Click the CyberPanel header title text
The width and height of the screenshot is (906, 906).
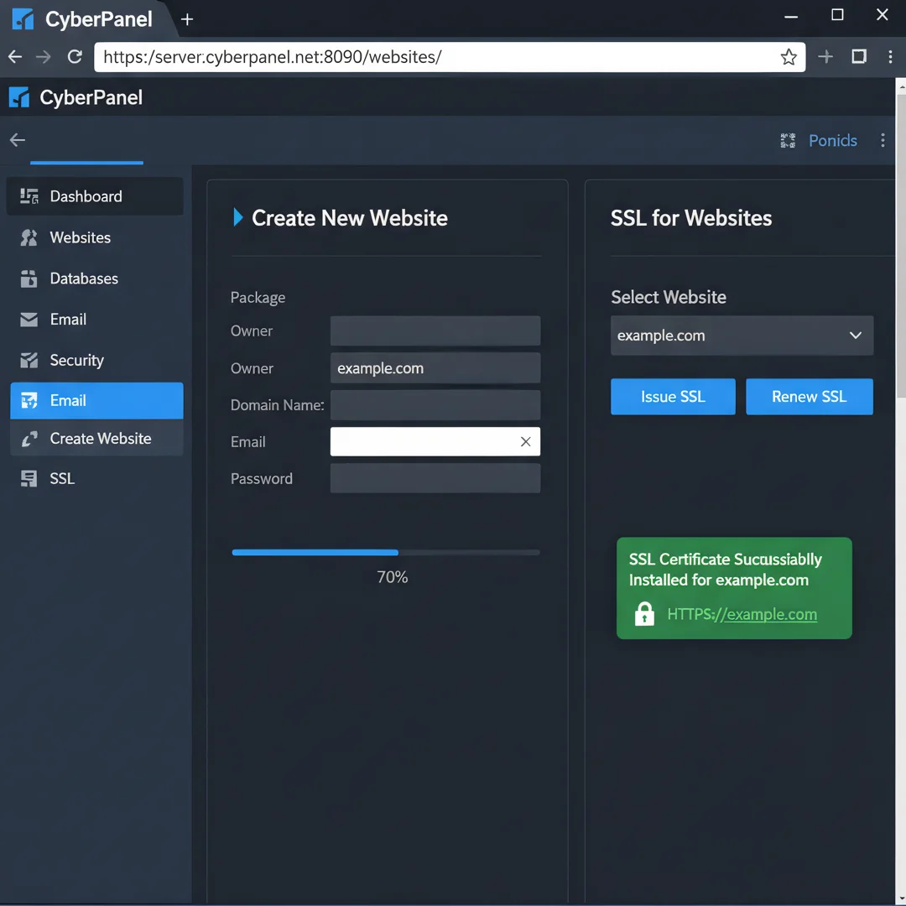point(91,97)
